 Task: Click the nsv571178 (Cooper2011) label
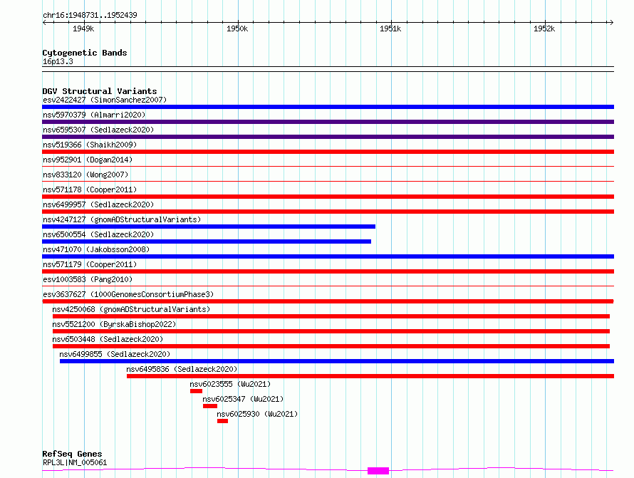click(90, 189)
